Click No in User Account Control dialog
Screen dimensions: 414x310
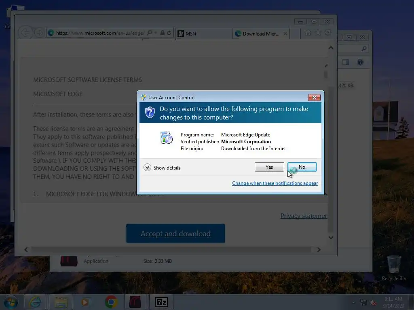tap(302, 167)
